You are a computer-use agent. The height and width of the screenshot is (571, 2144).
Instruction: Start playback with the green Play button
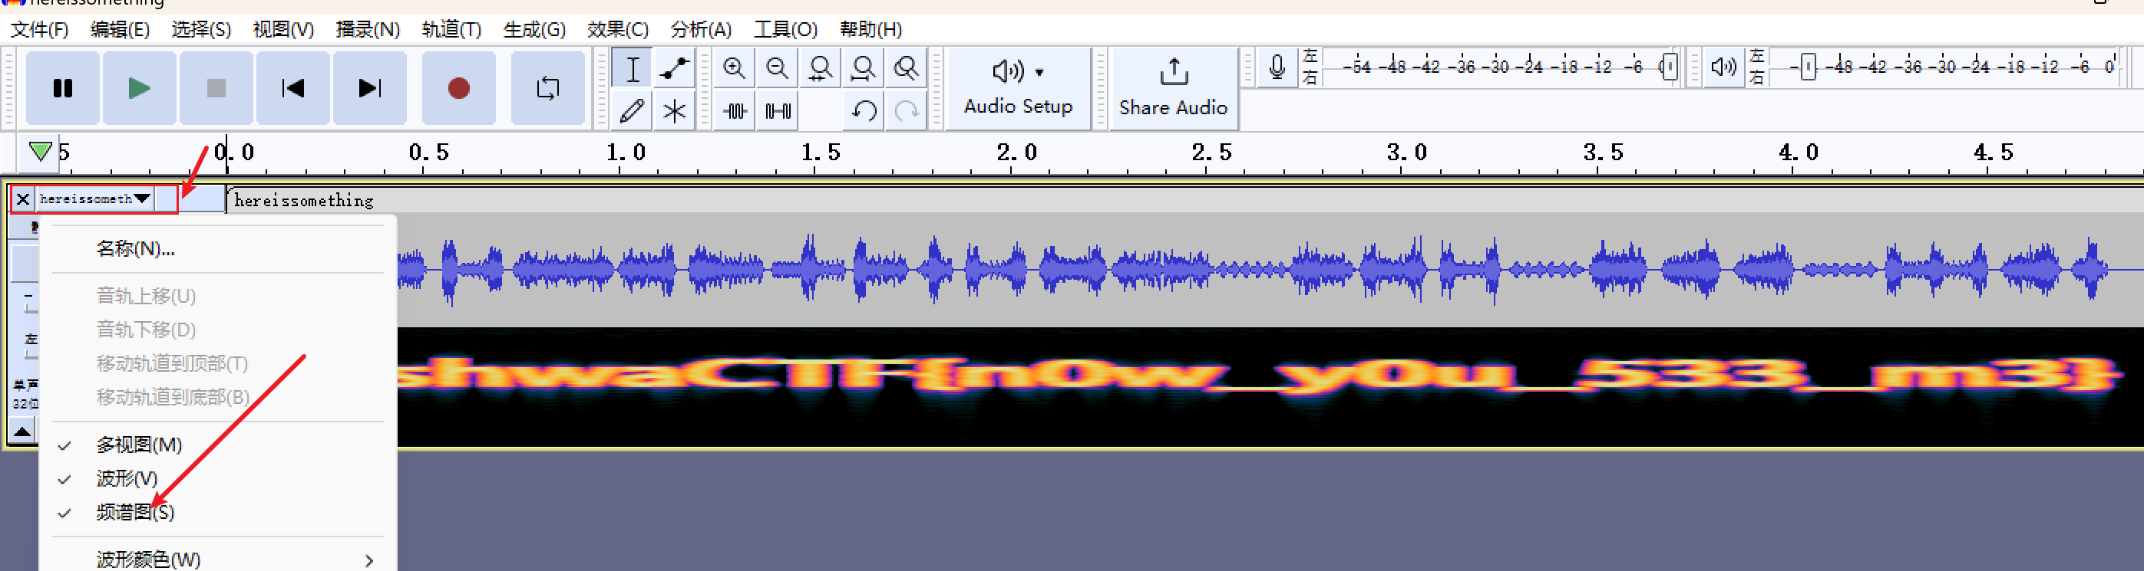tap(139, 88)
